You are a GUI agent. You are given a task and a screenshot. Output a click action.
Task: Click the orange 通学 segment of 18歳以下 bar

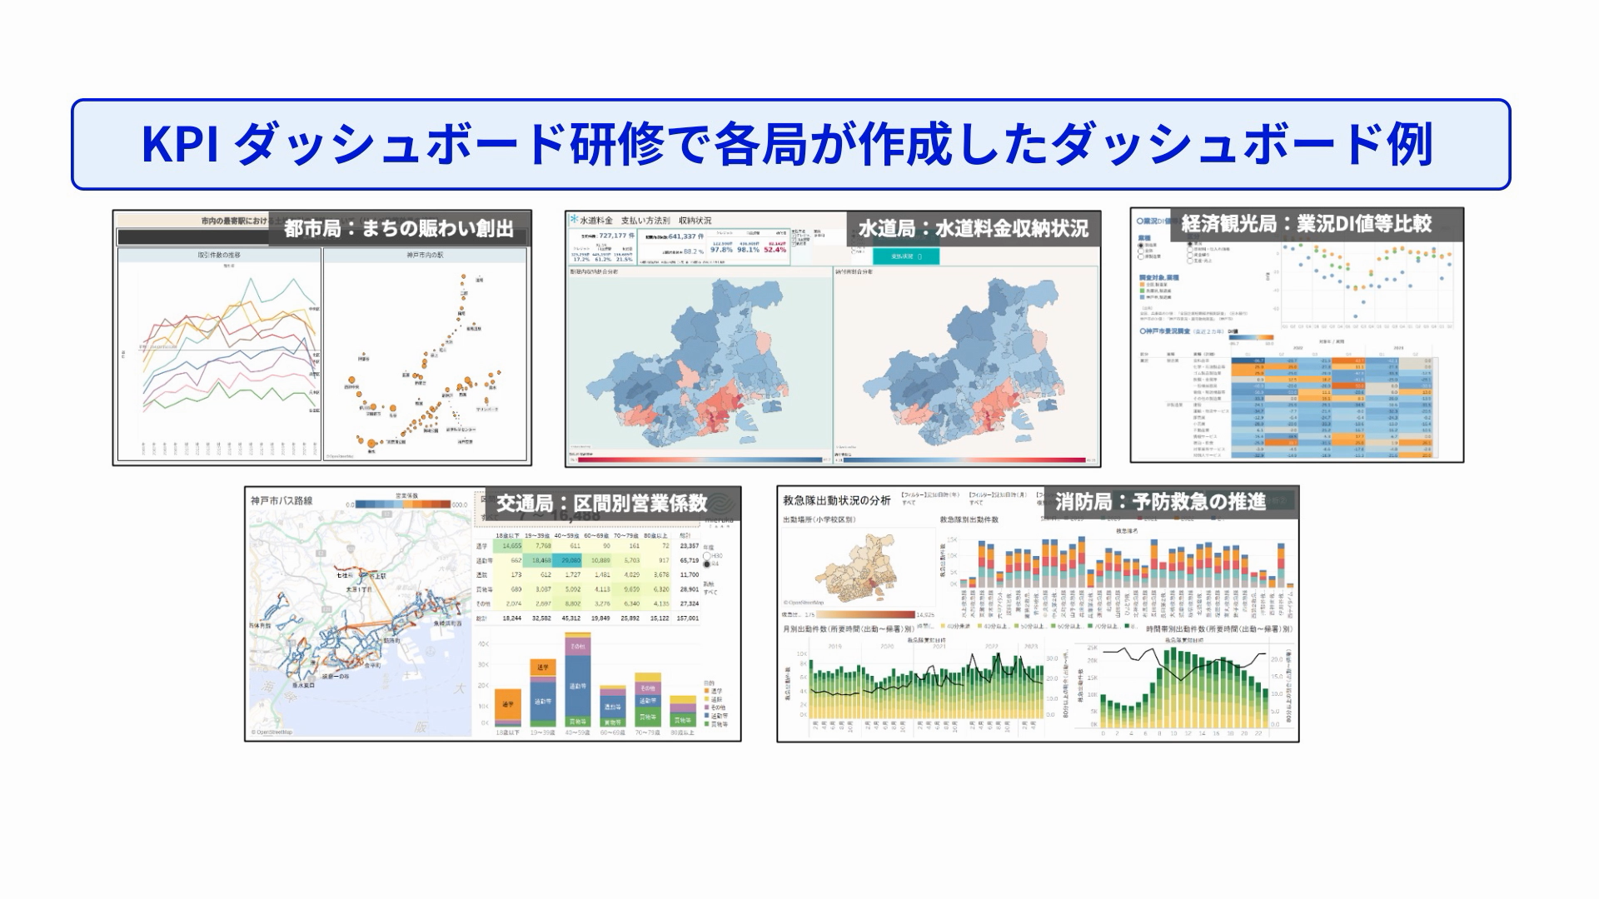click(x=507, y=704)
